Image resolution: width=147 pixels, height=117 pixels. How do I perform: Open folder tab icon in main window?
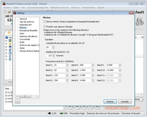click(9, 32)
